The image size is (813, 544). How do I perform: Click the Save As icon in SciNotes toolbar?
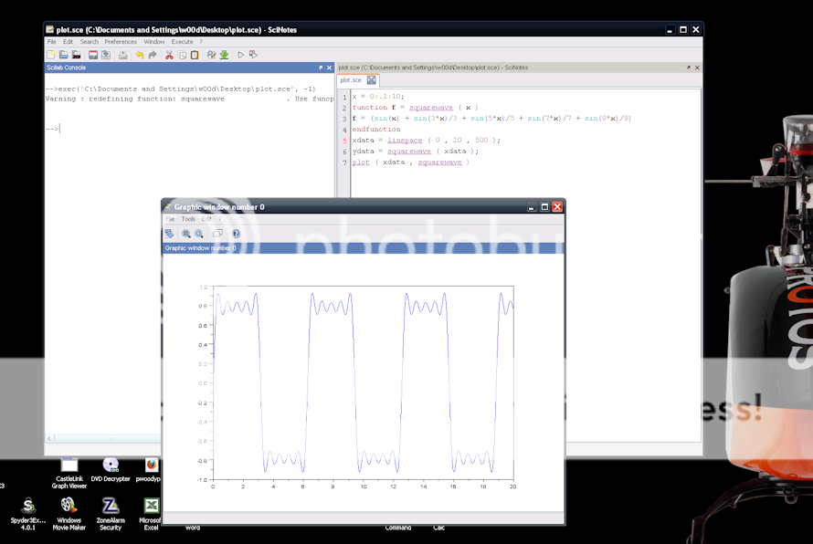106,55
